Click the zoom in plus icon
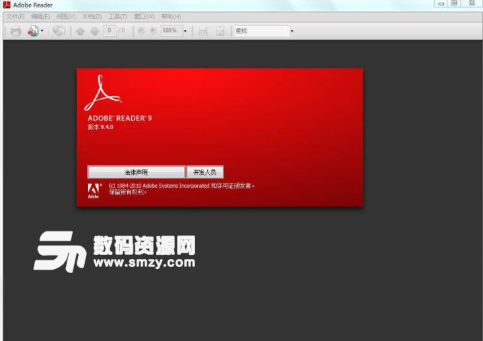Screen dimensions: 483x341 click(153, 31)
